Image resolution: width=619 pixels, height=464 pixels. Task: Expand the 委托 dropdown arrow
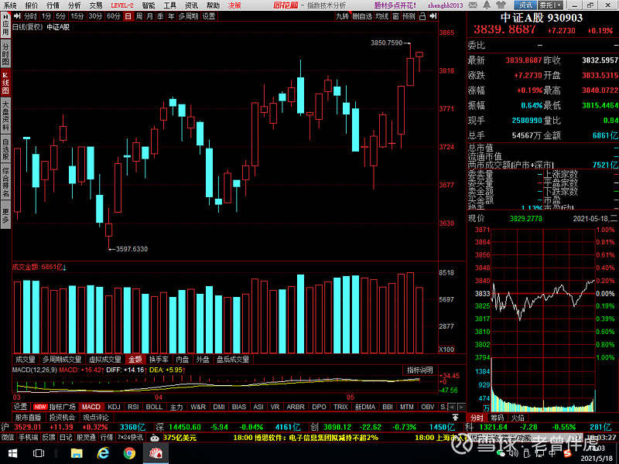pyautogui.click(x=559, y=5)
